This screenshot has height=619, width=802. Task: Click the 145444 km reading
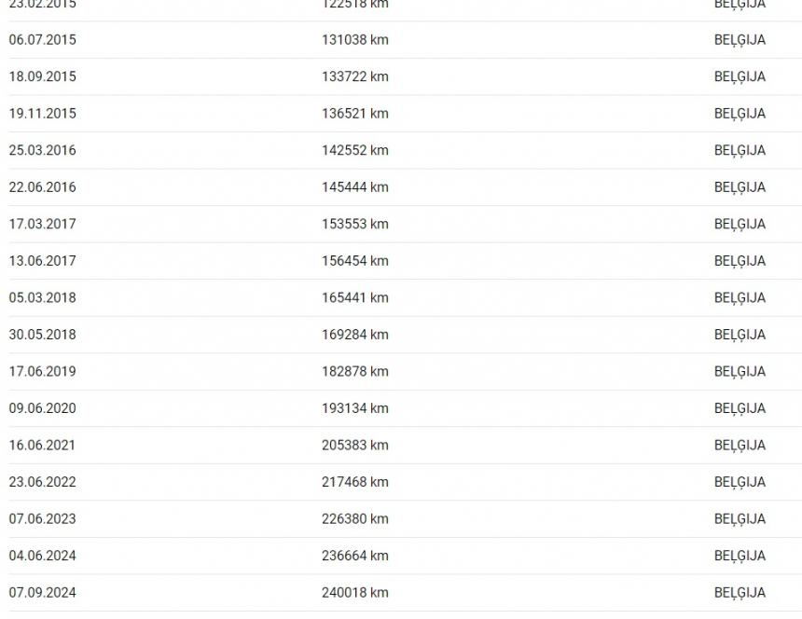tap(355, 187)
